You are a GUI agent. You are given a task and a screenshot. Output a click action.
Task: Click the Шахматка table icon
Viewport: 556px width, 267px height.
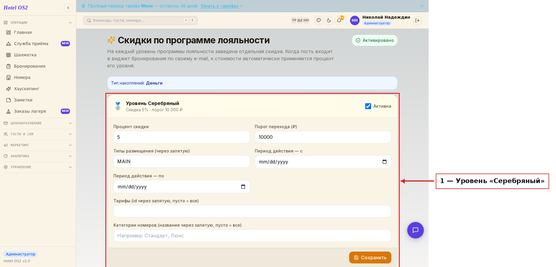[9, 55]
